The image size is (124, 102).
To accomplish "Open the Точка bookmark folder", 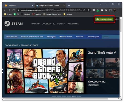I will pyautogui.click(x=8, y=14).
